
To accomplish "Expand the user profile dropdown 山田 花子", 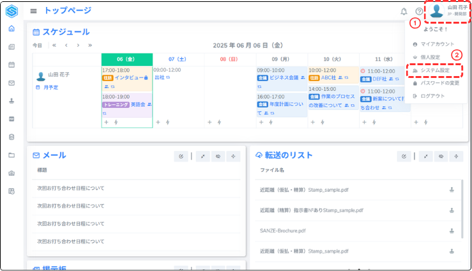I will [445, 11].
